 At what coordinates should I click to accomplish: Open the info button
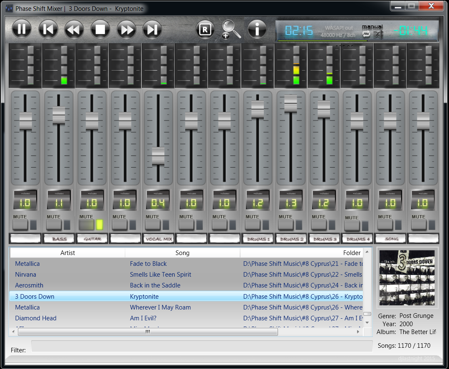[x=257, y=29]
